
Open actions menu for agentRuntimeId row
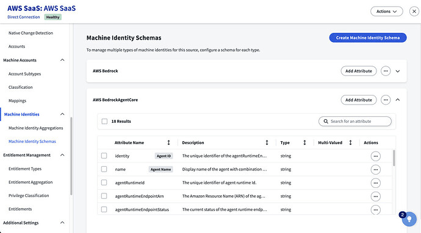[375, 183]
